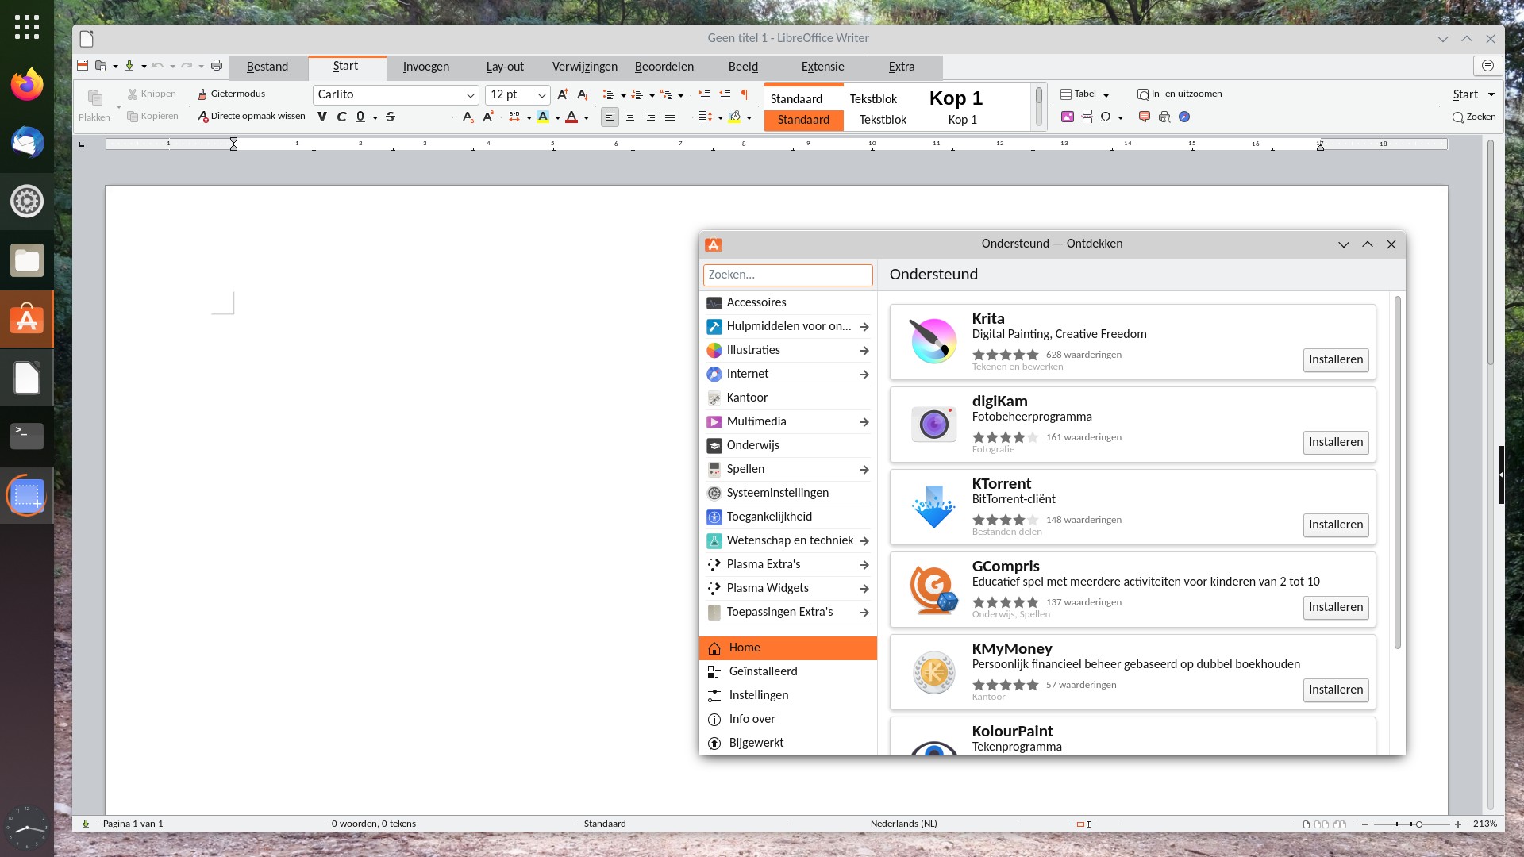This screenshot has height=857, width=1524.
Task: Open Instellingen in Ontdekken sidebar
Action: (787, 695)
